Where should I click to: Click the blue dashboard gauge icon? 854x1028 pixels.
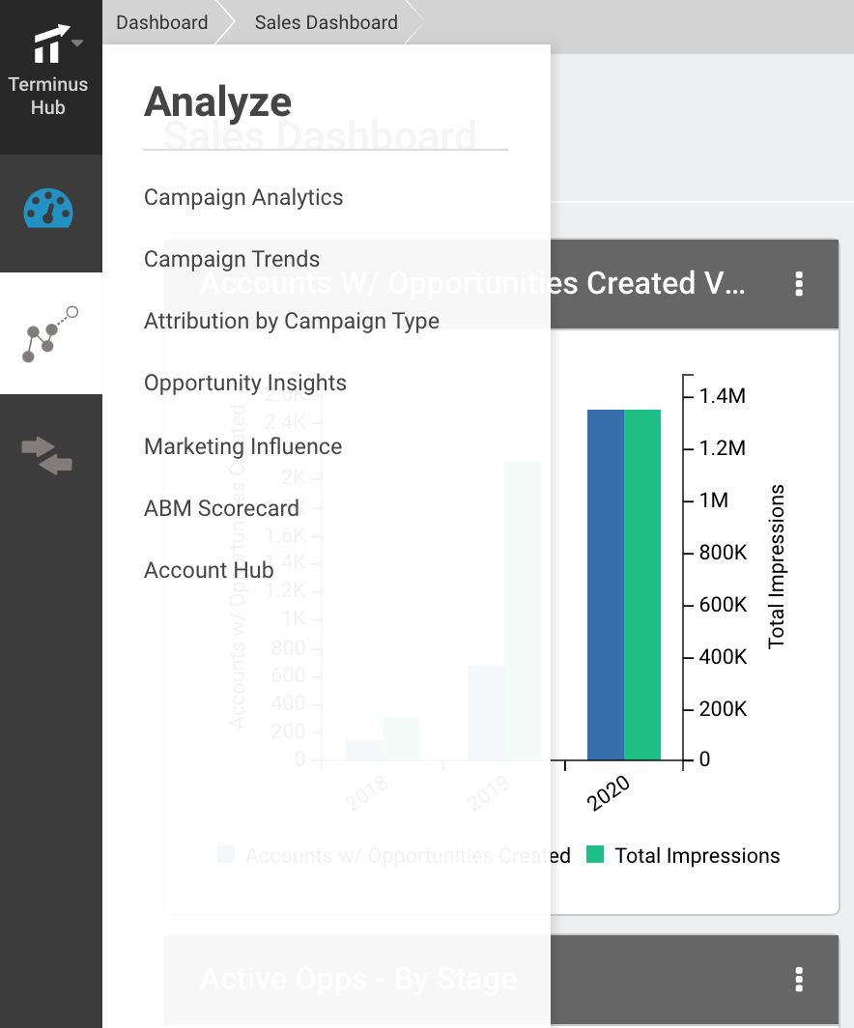(48, 209)
